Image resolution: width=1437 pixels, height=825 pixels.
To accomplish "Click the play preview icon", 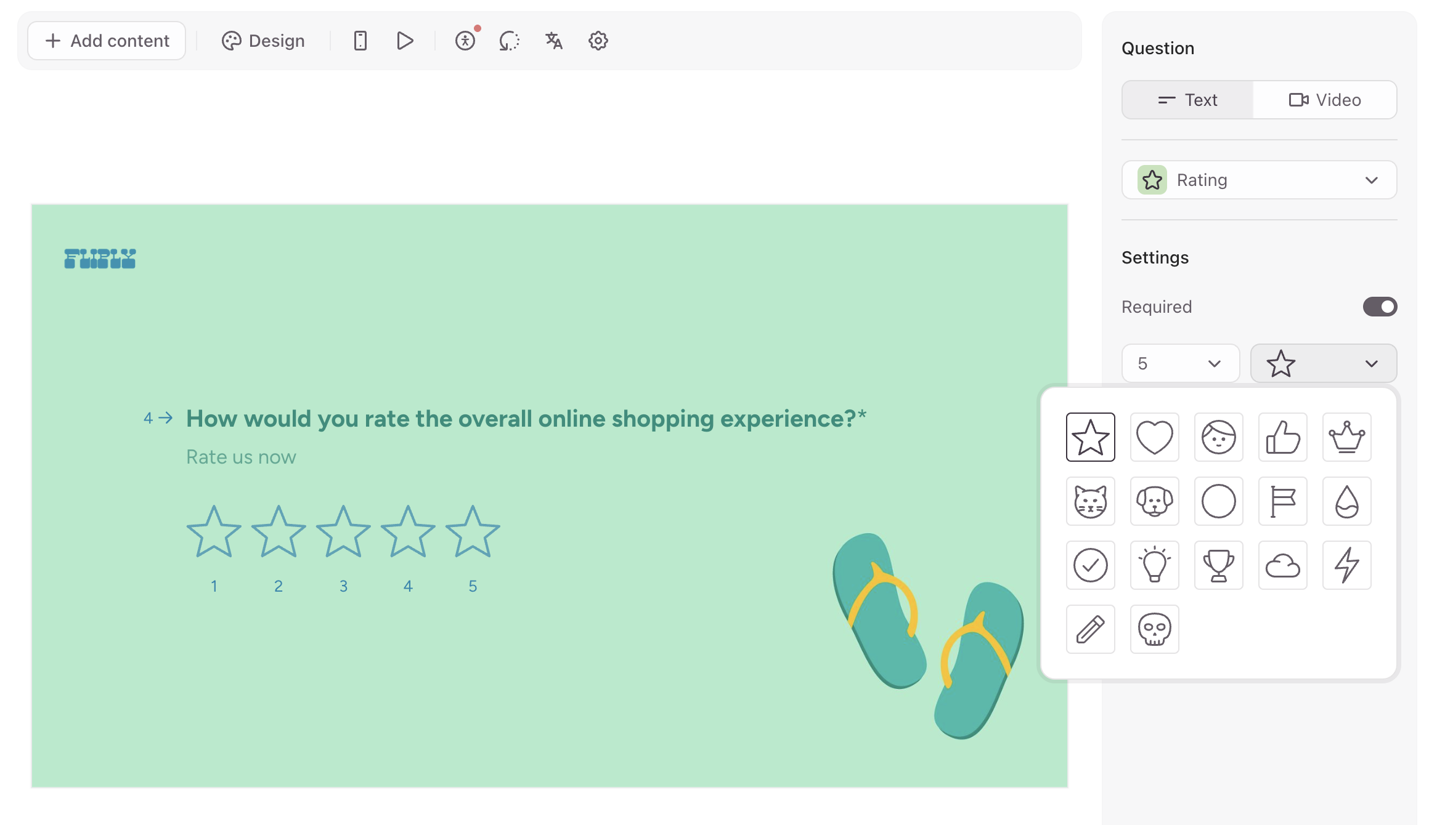I will pyautogui.click(x=404, y=41).
